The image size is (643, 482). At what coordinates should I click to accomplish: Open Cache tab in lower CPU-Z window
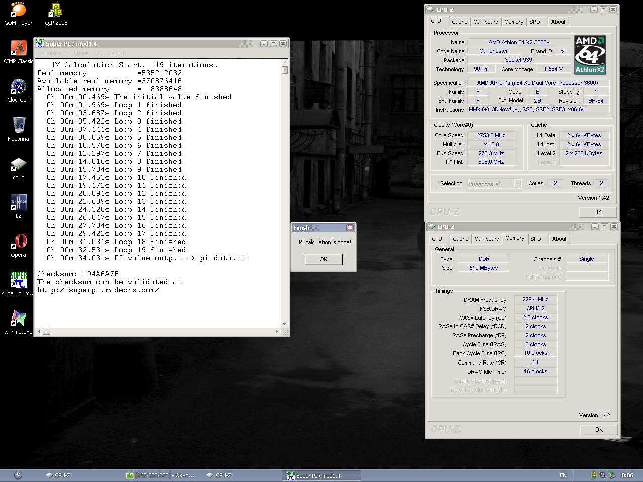coord(460,239)
